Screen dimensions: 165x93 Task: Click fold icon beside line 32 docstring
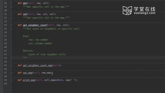click(x=11, y=18)
